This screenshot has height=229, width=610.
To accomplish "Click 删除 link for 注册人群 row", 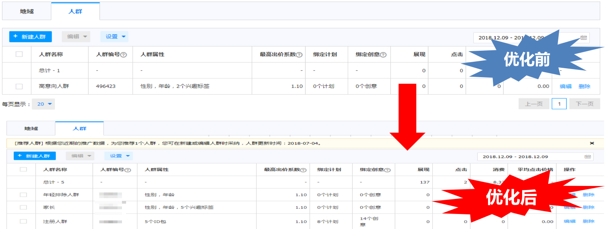I will tap(588, 221).
